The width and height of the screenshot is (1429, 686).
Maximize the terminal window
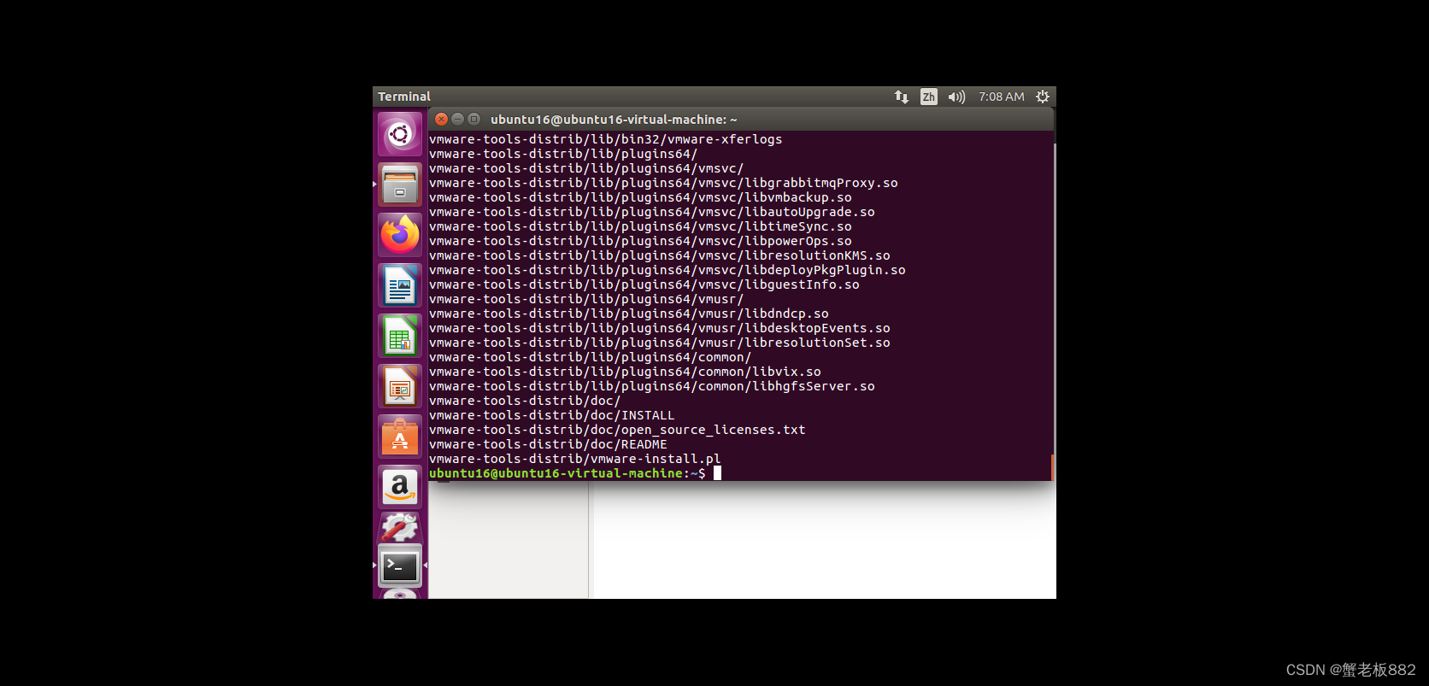(x=473, y=120)
